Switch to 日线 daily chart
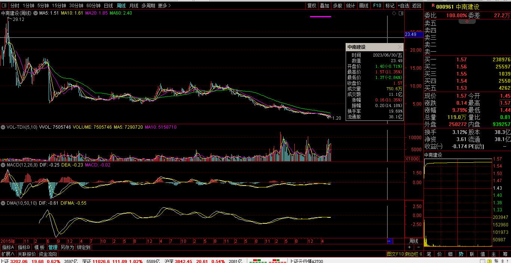 [108, 6]
